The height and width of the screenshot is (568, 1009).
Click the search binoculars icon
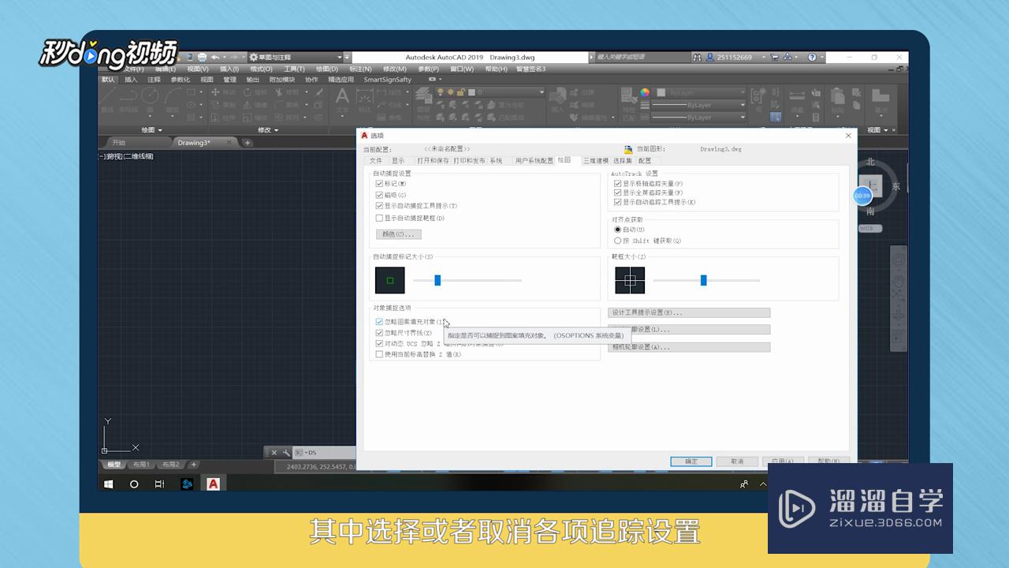coord(697,58)
